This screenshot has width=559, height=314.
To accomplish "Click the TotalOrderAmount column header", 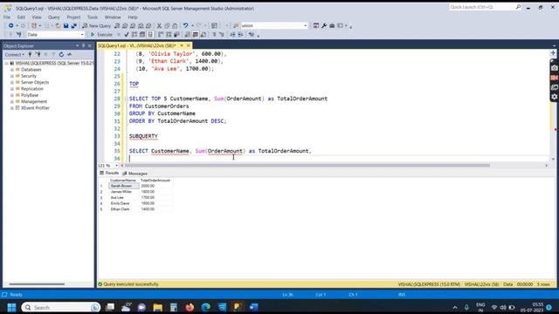I will 155,181.
